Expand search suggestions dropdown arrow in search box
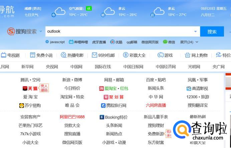Image resolution: width=231 pixels, height=148 pixels. tap(196, 31)
